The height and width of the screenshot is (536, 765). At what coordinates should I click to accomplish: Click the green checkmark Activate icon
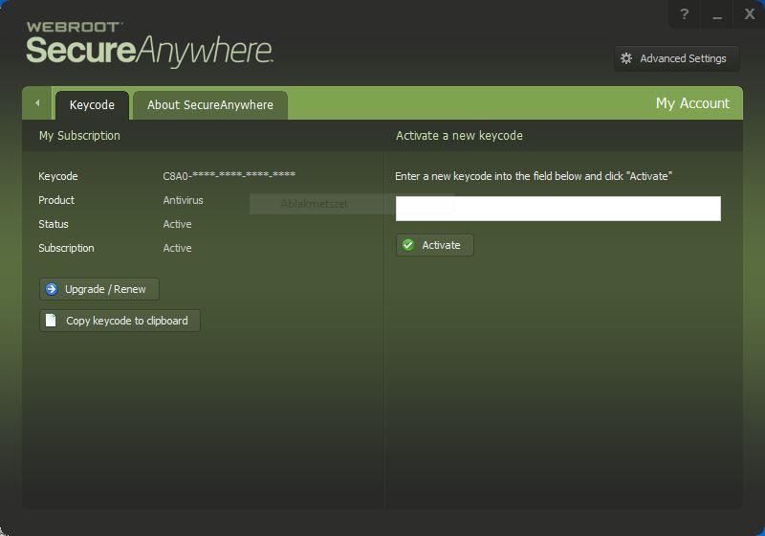[408, 245]
